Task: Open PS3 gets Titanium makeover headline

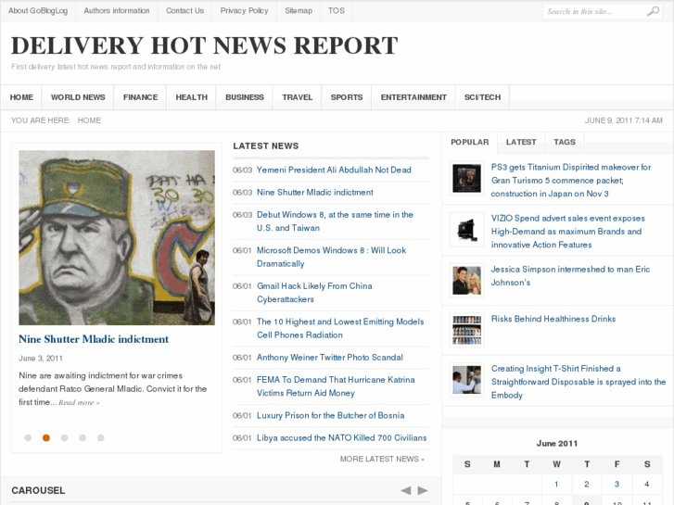Action: tap(571, 180)
